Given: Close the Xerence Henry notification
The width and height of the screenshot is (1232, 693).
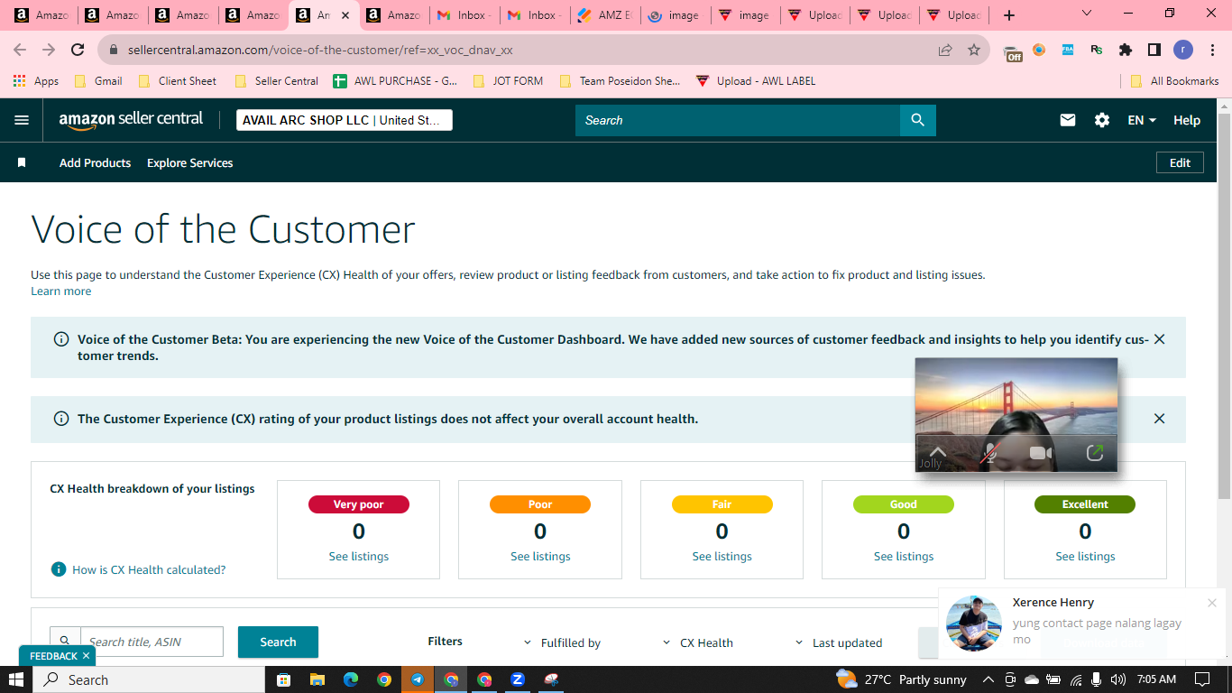Looking at the screenshot, I should coord(1212,603).
